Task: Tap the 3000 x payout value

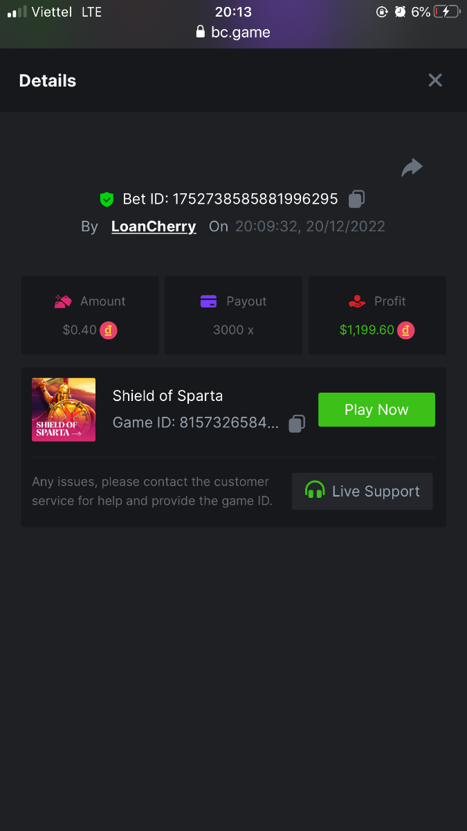Action: (x=233, y=330)
